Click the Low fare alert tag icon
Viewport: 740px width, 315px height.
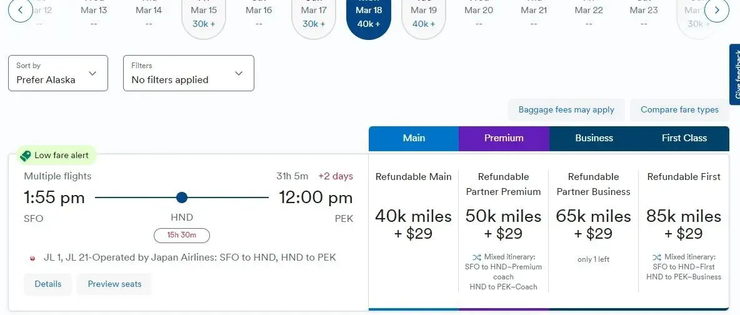pos(26,156)
